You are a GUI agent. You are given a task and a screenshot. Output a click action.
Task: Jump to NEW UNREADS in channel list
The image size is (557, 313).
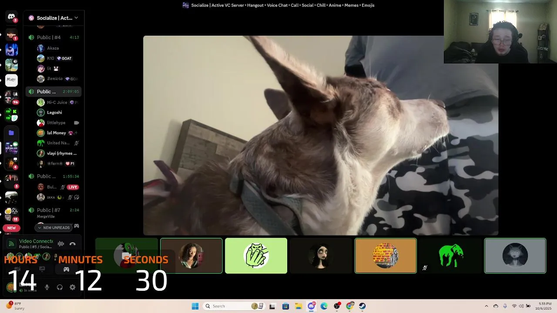54,227
